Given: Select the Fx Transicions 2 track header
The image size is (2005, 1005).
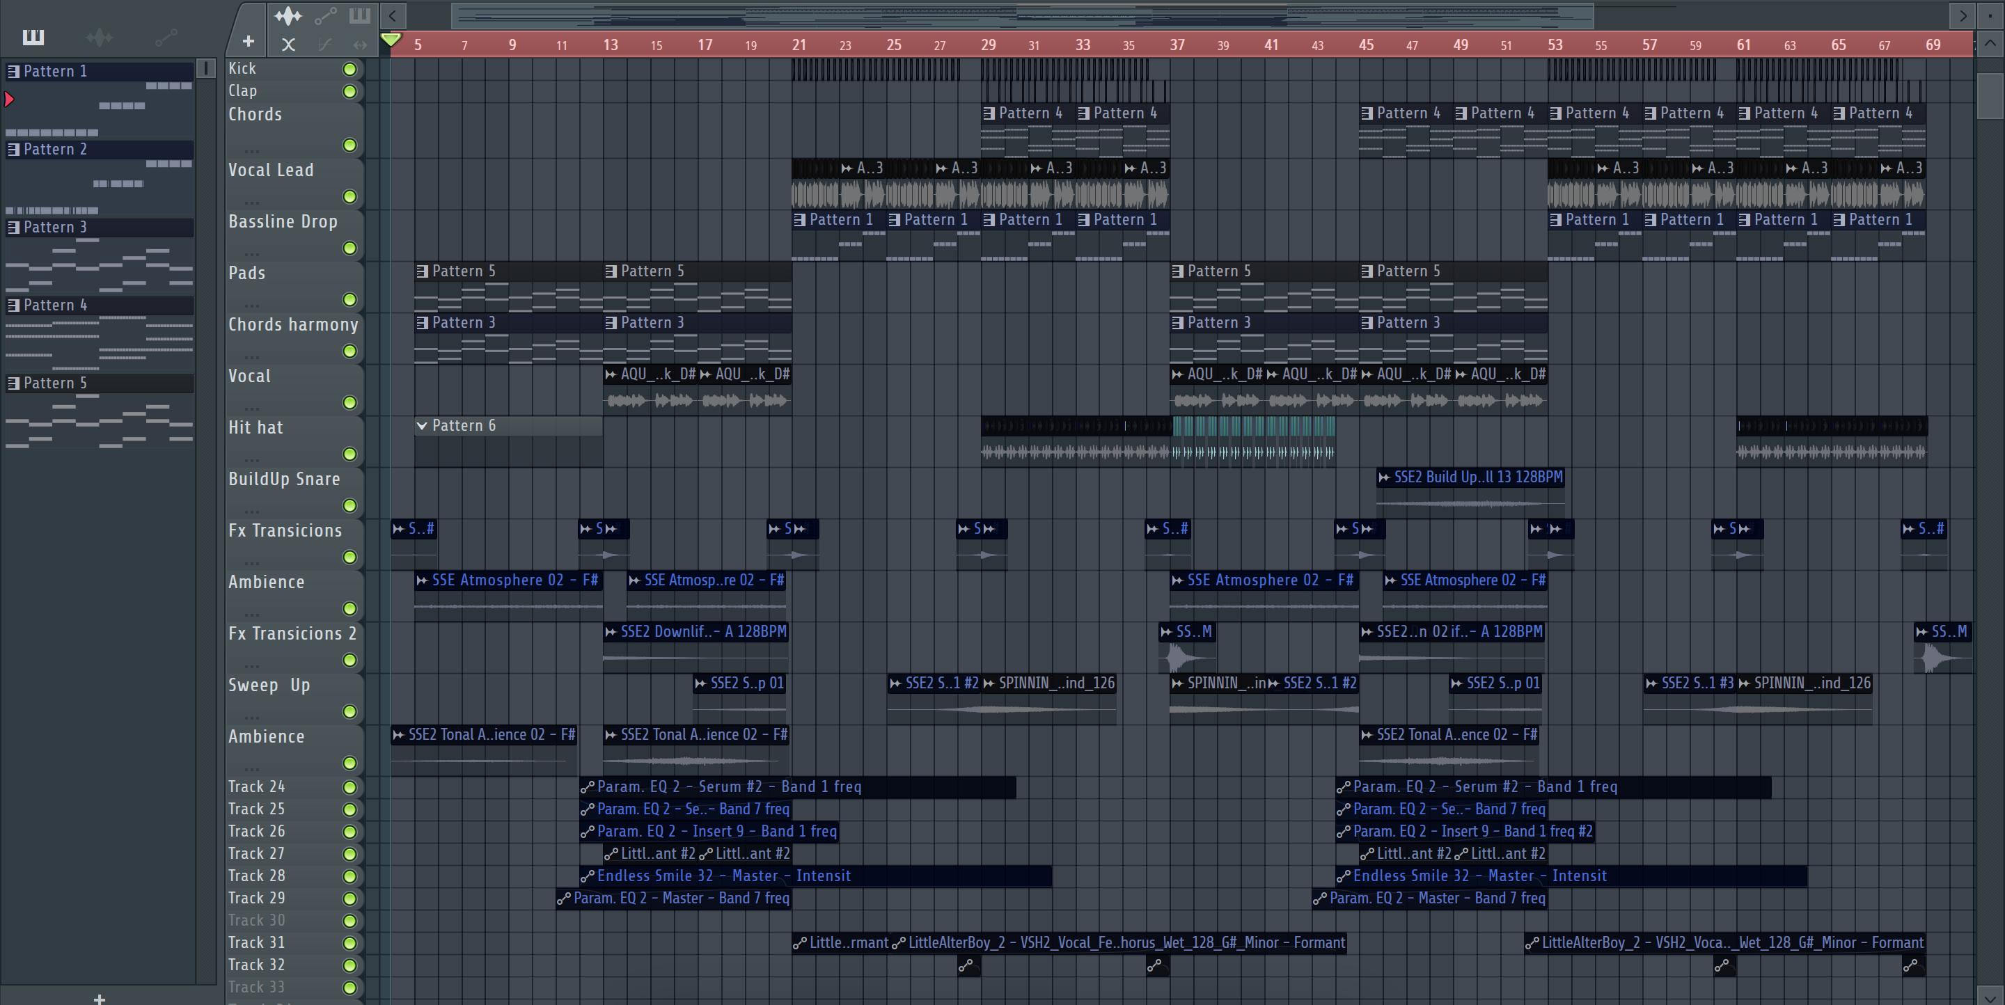Looking at the screenshot, I should 295,647.
